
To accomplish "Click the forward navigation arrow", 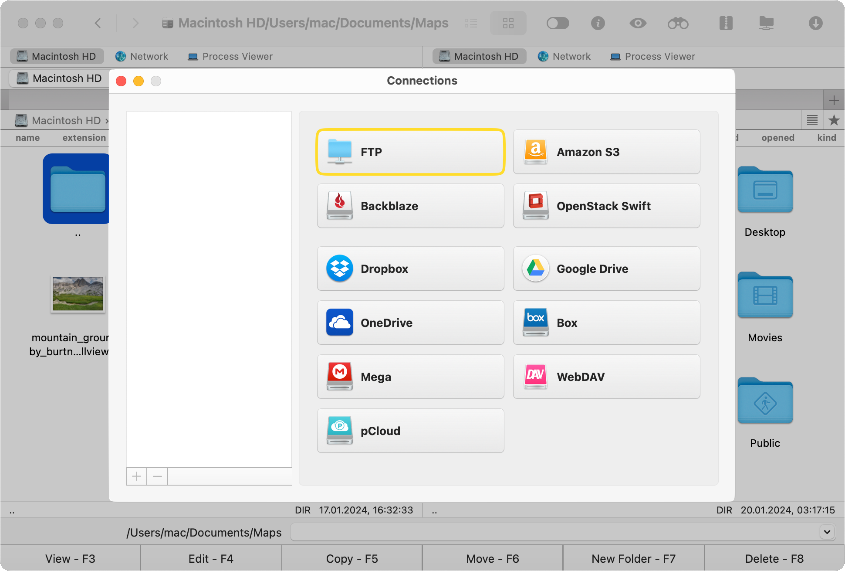I will tap(134, 24).
